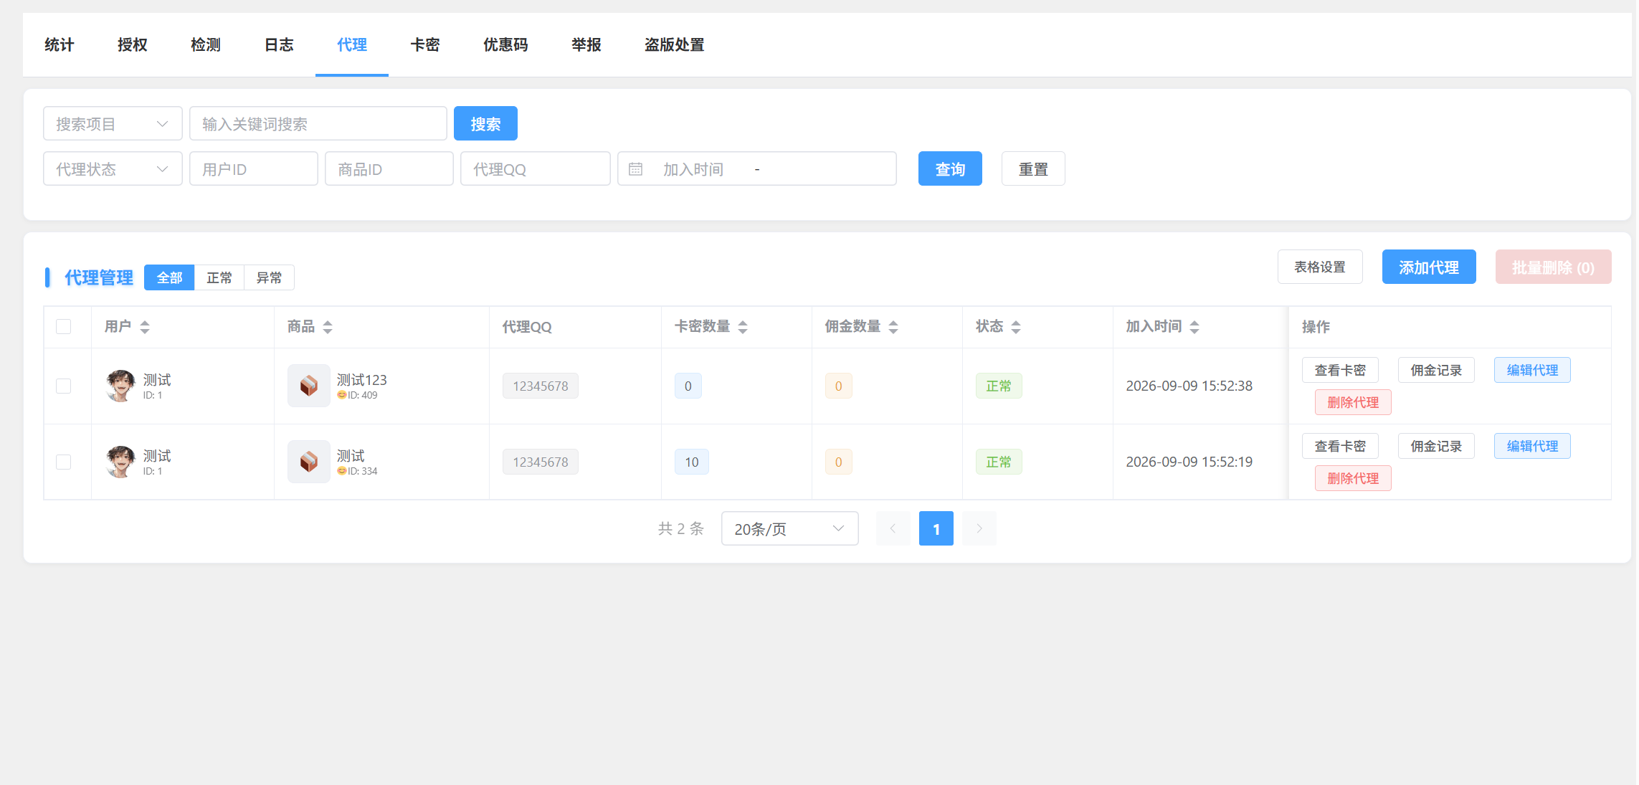1639x785 pixels.
Task: Click the blue 搜索 button
Action: 485,124
